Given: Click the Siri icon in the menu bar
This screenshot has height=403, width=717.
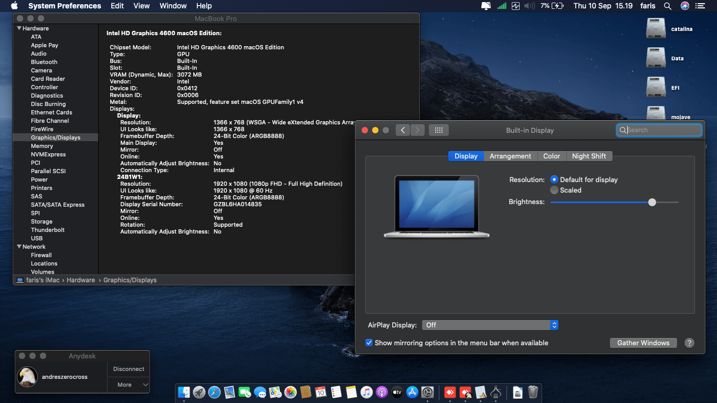Looking at the screenshot, I should [684, 6].
